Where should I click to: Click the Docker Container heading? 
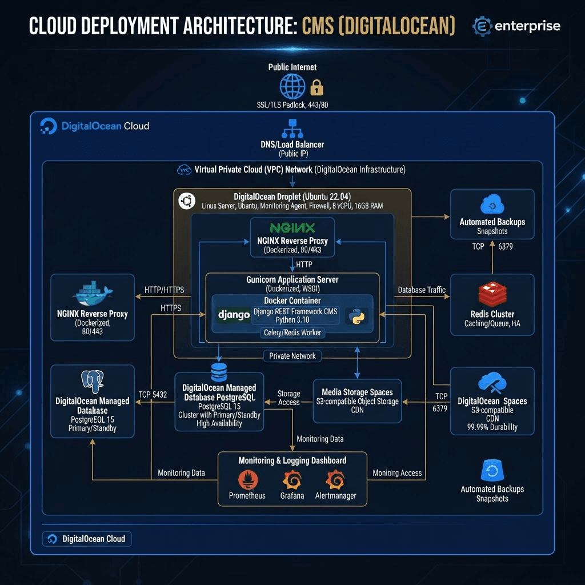(292, 300)
